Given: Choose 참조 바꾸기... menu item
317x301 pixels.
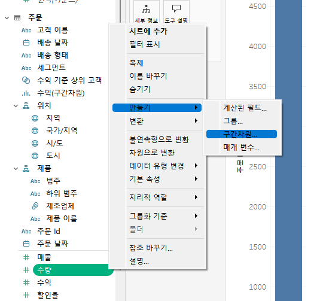Looking at the screenshot, I should pos(151,248).
